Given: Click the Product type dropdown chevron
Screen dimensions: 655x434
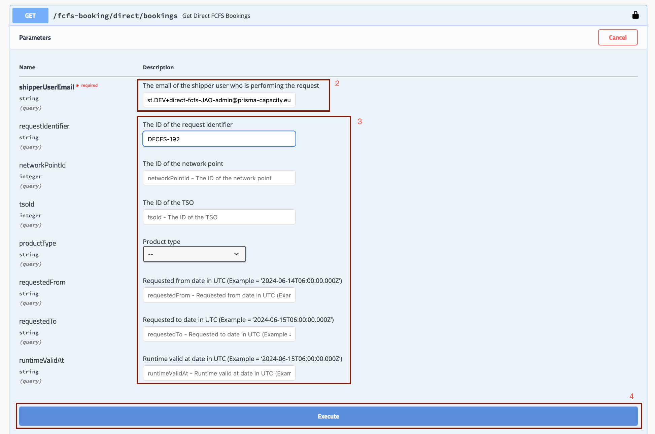Looking at the screenshot, I should pyautogui.click(x=236, y=254).
